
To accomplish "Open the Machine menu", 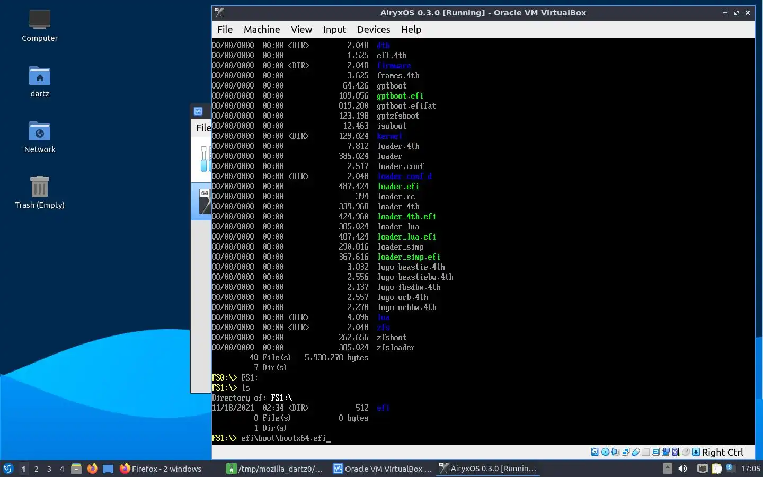I will coord(262,30).
